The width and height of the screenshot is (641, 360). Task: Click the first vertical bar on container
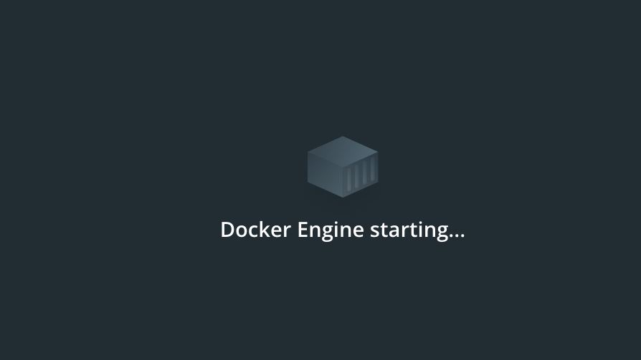pyautogui.click(x=349, y=180)
